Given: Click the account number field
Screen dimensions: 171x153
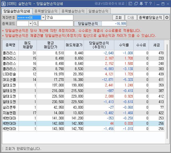Looking at the screenshot, I should [x=29, y=17].
